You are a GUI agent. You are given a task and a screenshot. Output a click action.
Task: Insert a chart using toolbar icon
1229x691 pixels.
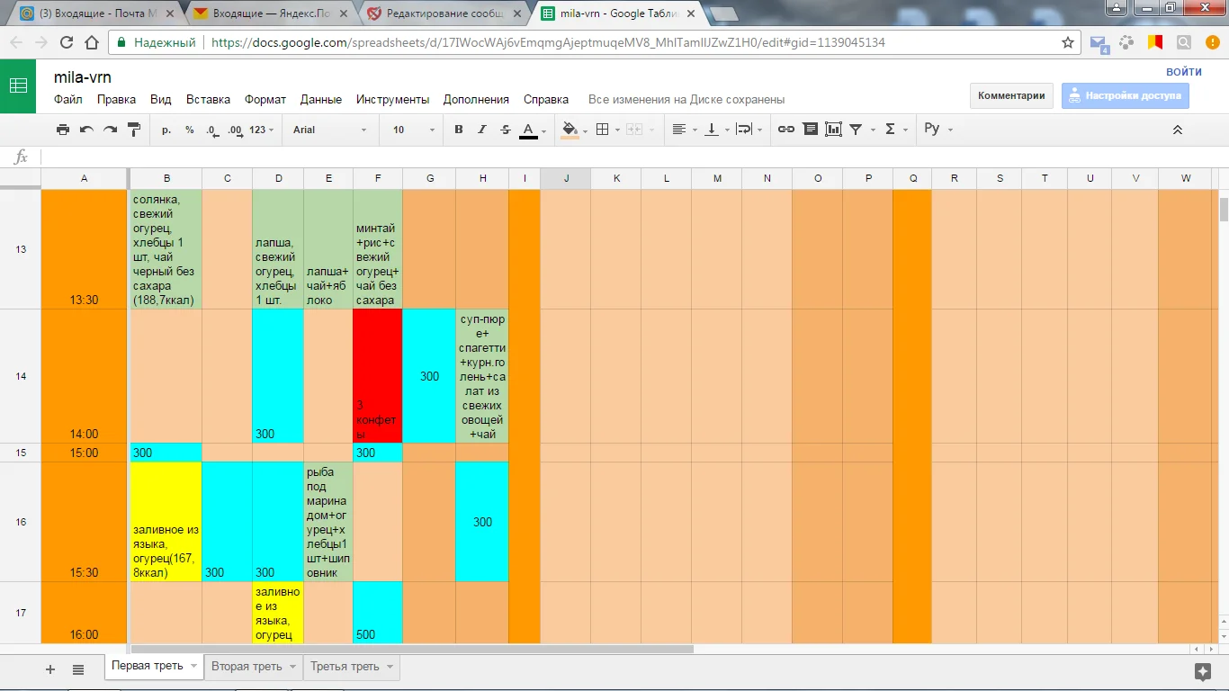tap(833, 130)
